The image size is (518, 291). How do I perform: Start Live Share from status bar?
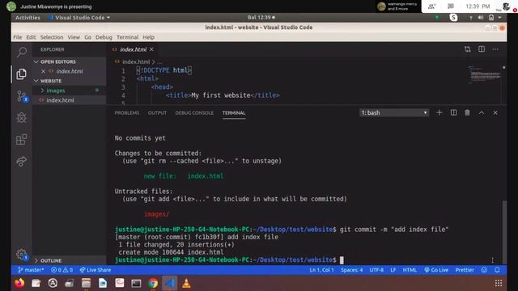coord(96,270)
